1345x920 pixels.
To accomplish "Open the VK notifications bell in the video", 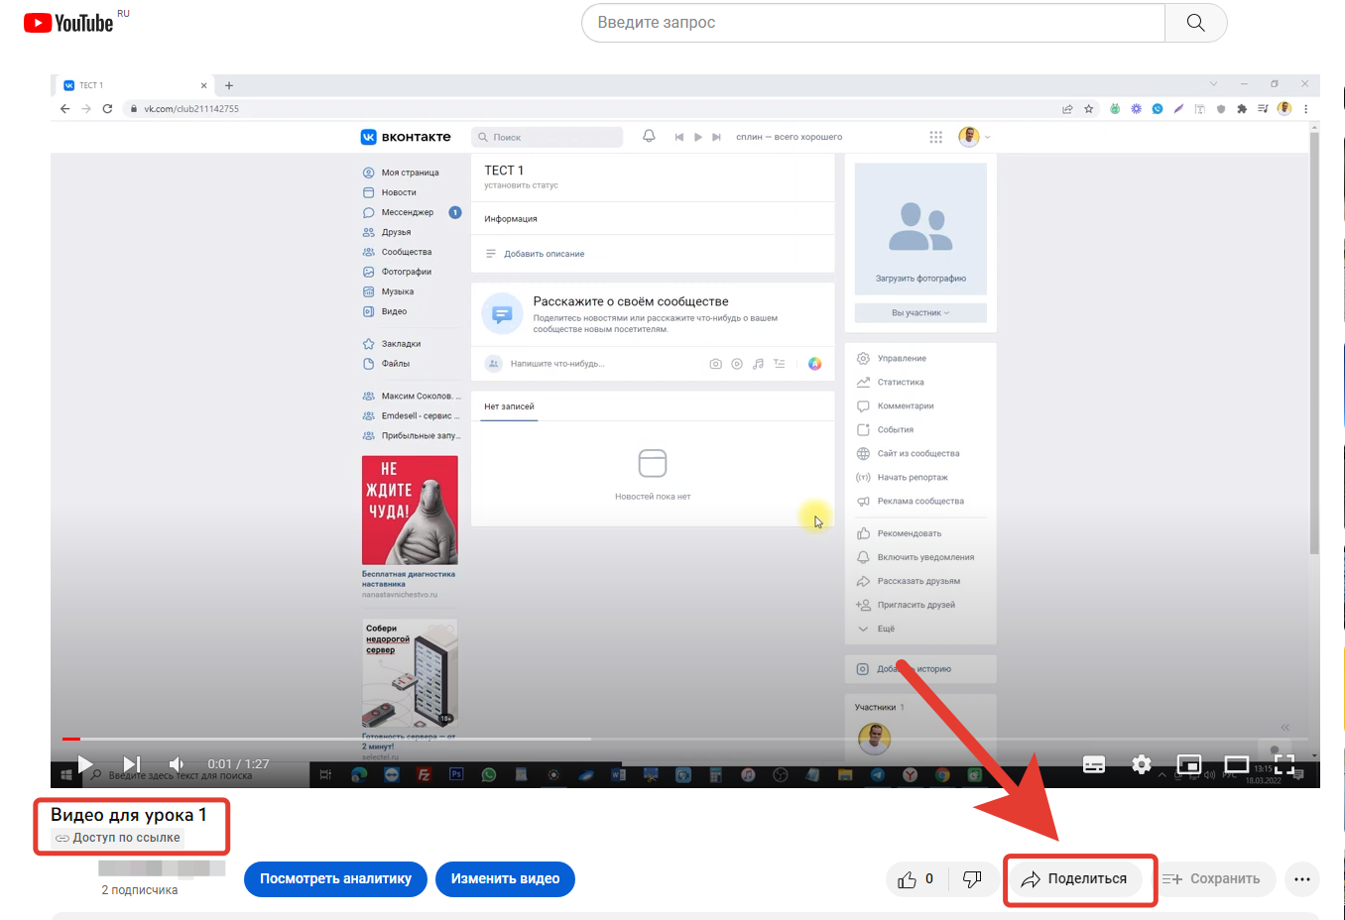I will pyautogui.click(x=649, y=136).
